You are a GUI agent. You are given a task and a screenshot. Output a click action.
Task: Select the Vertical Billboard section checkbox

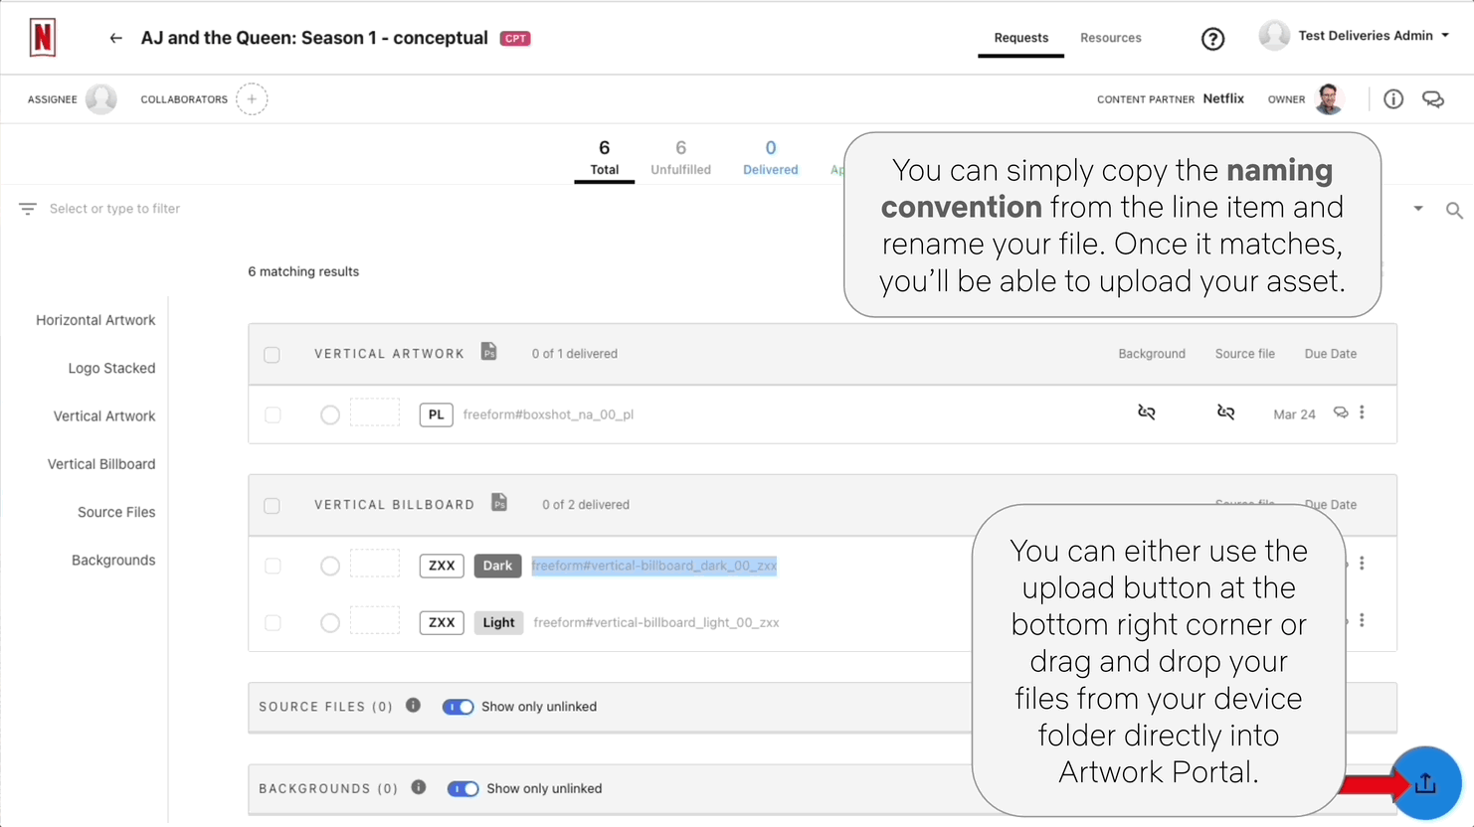coord(272,506)
